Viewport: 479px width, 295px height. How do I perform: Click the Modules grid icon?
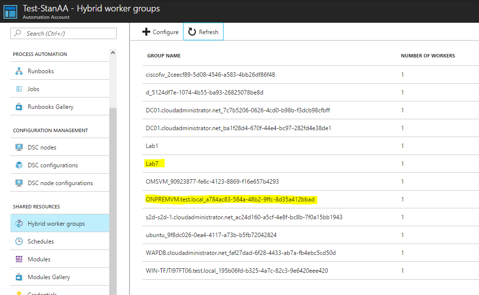click(x=19, y=259)
